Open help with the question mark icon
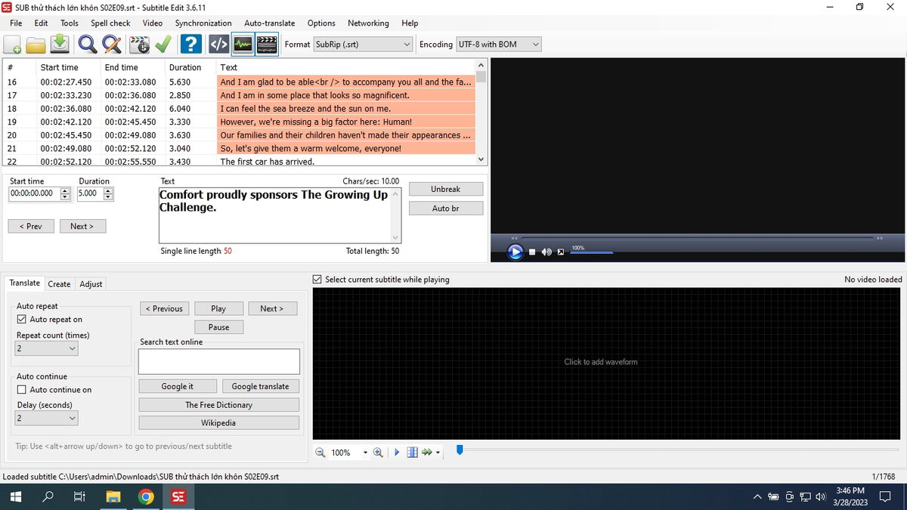 coord(190,45)
